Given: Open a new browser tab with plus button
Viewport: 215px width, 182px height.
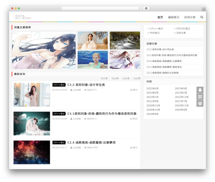Looking at the screenshot, I should [x=204, y=9].
